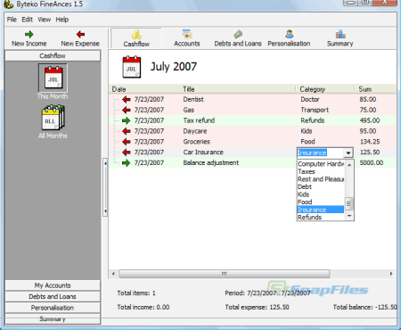Open the File menu
The image size is (401, 330).
point(12,20)
